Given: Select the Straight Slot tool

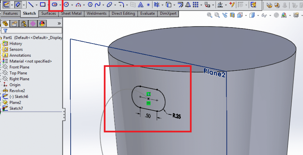Looking at the screenshot, I should pyautogui.click(x=55, y=4).
